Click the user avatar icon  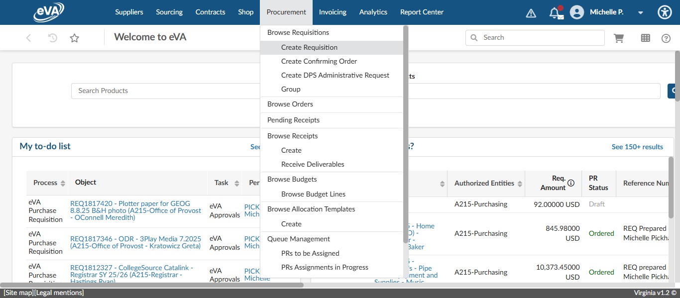(x=576, y=12)
